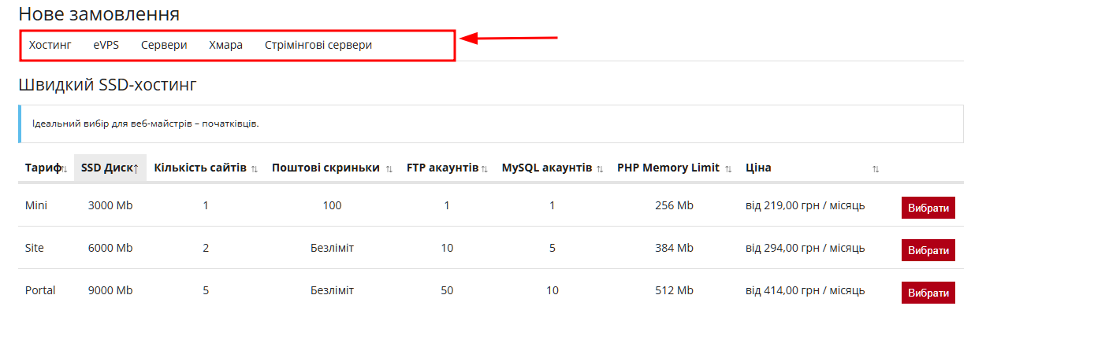Screen dimensions: 1105x343
Task: Sort table by Тариф column icon
Action: click(65, 169)
